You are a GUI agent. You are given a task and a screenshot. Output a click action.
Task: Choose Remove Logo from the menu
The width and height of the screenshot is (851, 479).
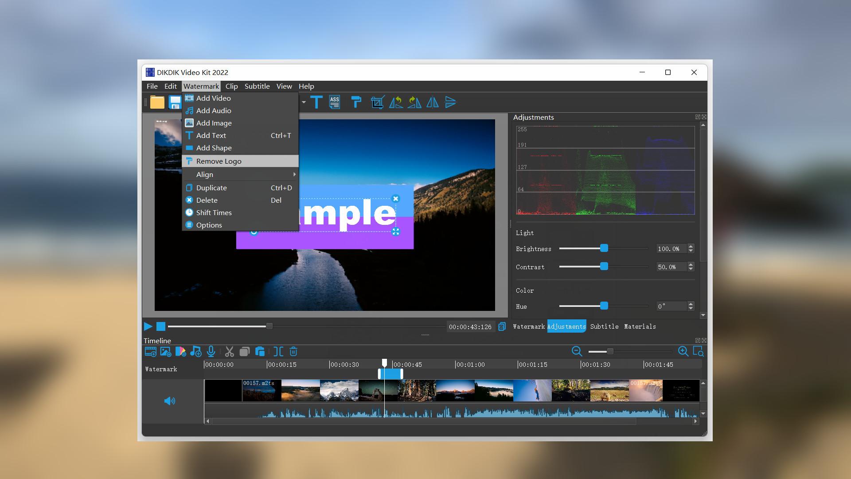(x=219, y=161)
